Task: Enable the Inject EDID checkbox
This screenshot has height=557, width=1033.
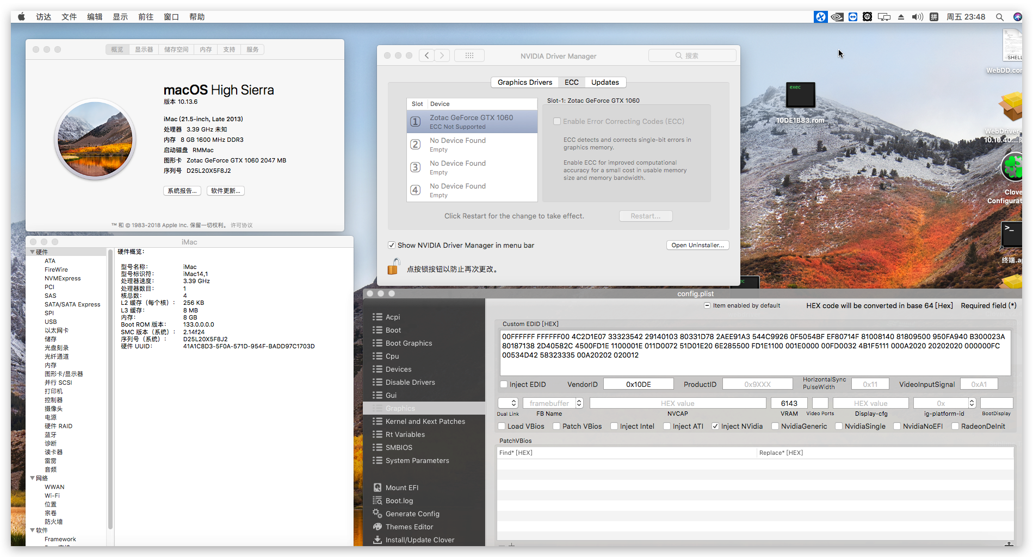Action: (x=504, y=384)
